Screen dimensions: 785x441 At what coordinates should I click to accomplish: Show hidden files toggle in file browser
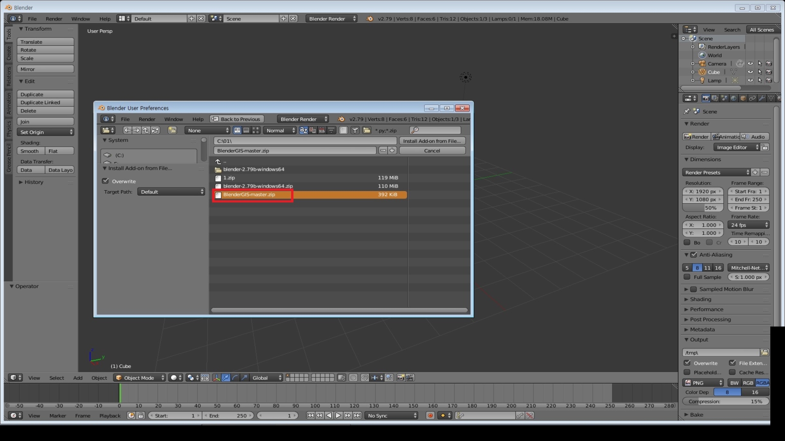coord(343,130)
